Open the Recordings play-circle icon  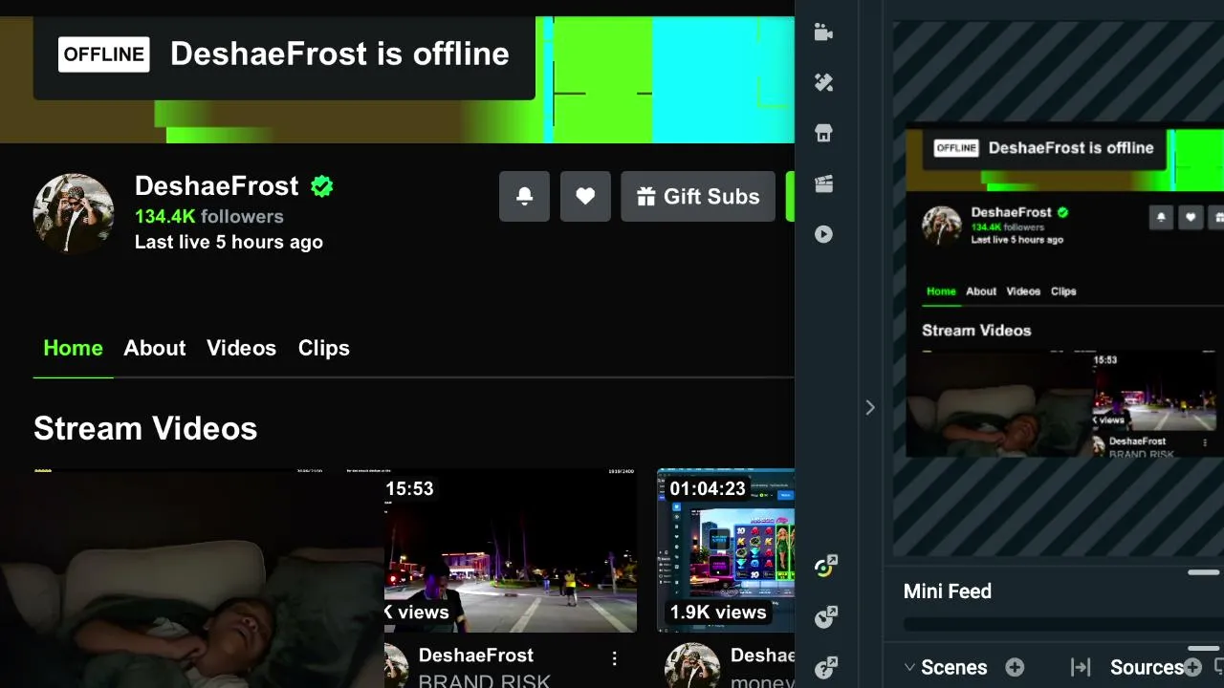(x=823, y=234)
